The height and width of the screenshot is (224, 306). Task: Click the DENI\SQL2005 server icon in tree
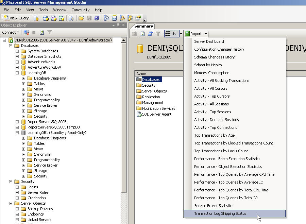(11, 40)
